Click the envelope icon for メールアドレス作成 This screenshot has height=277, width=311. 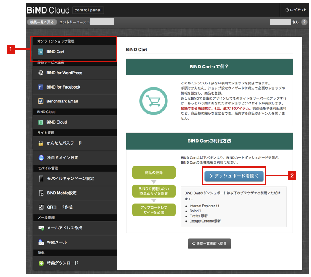pyautogui.click(x=41, y=228)
